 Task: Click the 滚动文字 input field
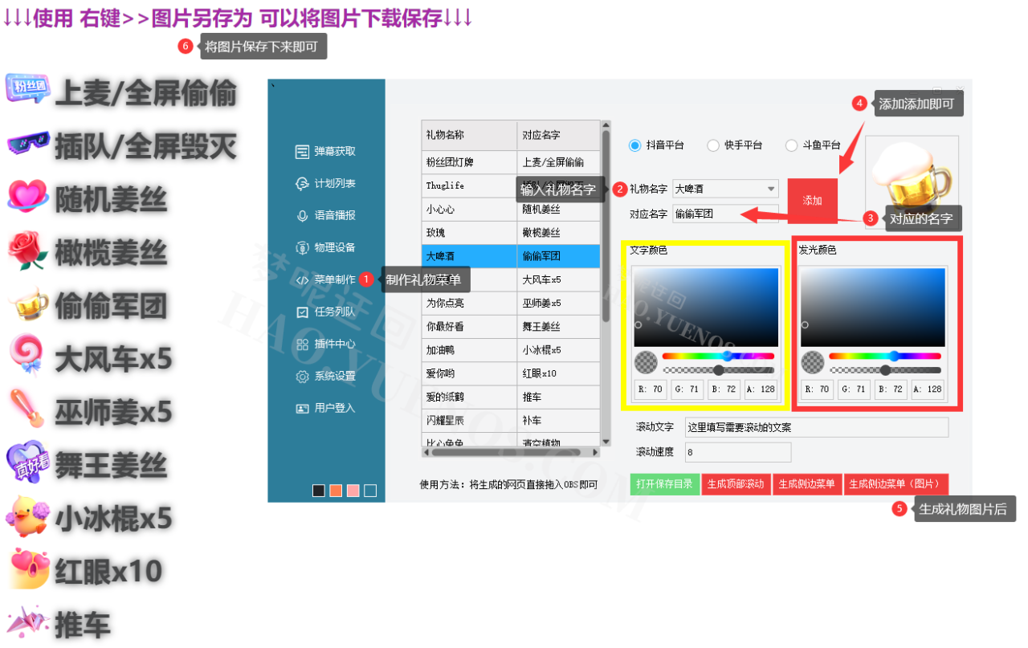816,427
